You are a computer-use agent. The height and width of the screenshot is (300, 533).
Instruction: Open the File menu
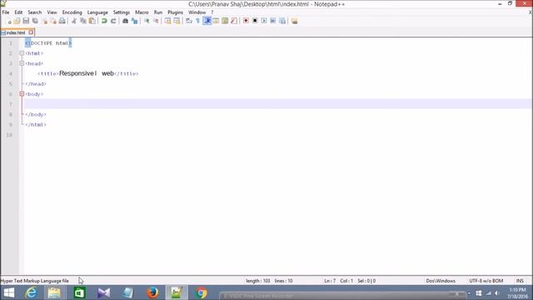6,12
